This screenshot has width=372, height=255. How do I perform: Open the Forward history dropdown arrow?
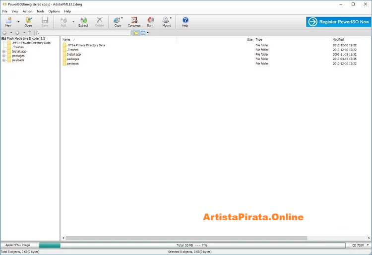[x=24, y=33]
